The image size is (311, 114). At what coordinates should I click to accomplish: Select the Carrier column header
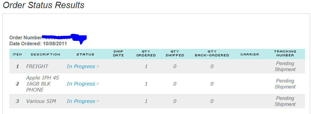pyautogui.click(x=250, y=54)
